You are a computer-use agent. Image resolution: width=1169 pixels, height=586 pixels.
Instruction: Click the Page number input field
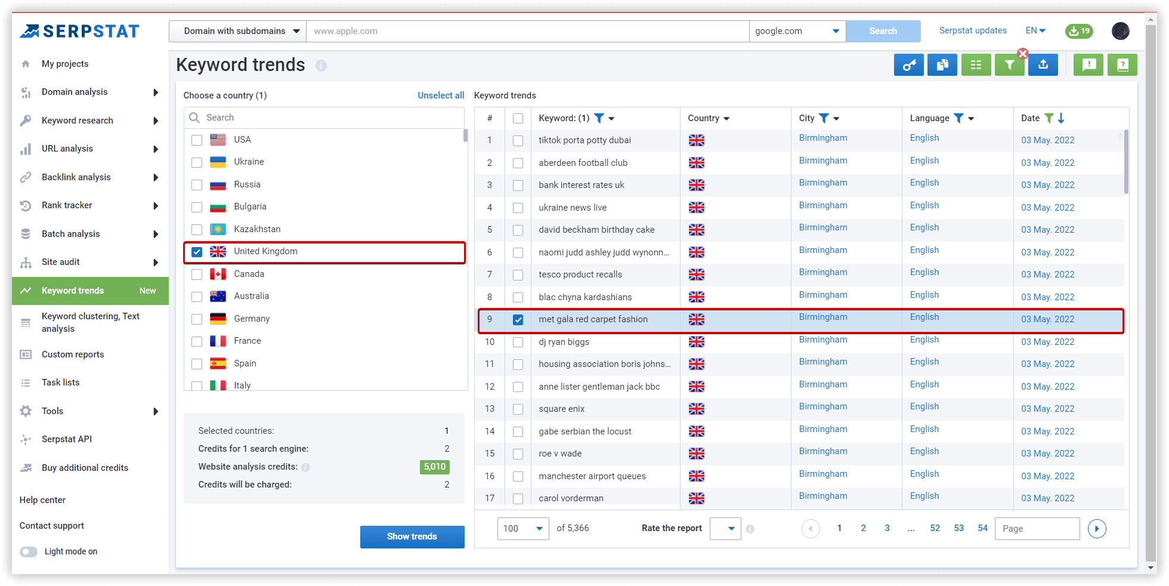click(x=1037, y=529)
